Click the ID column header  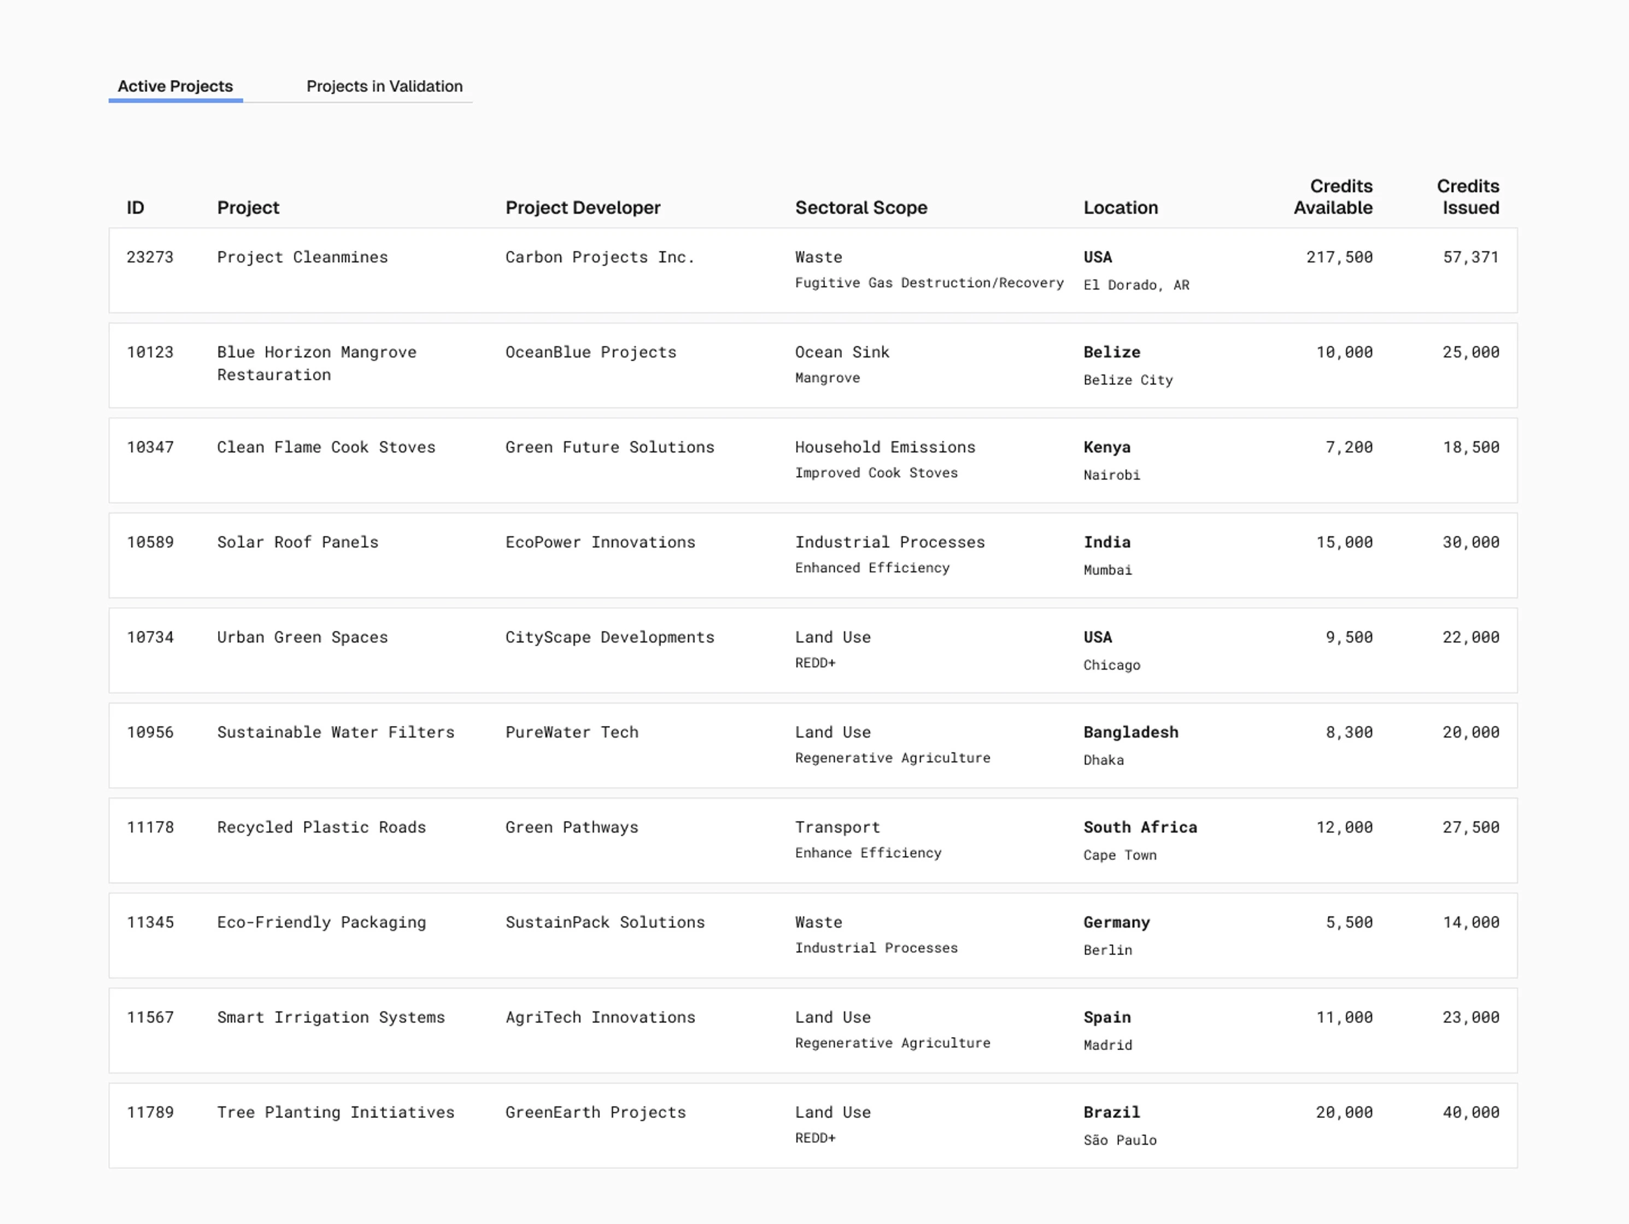coord(135,208)
